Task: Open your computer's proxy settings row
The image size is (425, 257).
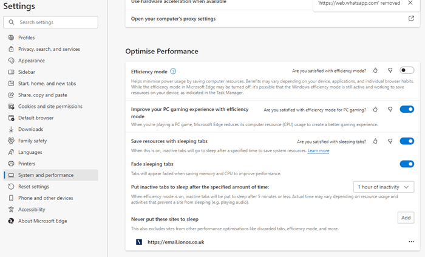Action: coord(273,19)
